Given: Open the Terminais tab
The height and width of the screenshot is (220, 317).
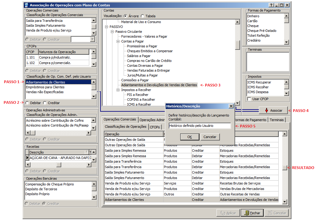Looking at the screenshot, I should 276,120.
